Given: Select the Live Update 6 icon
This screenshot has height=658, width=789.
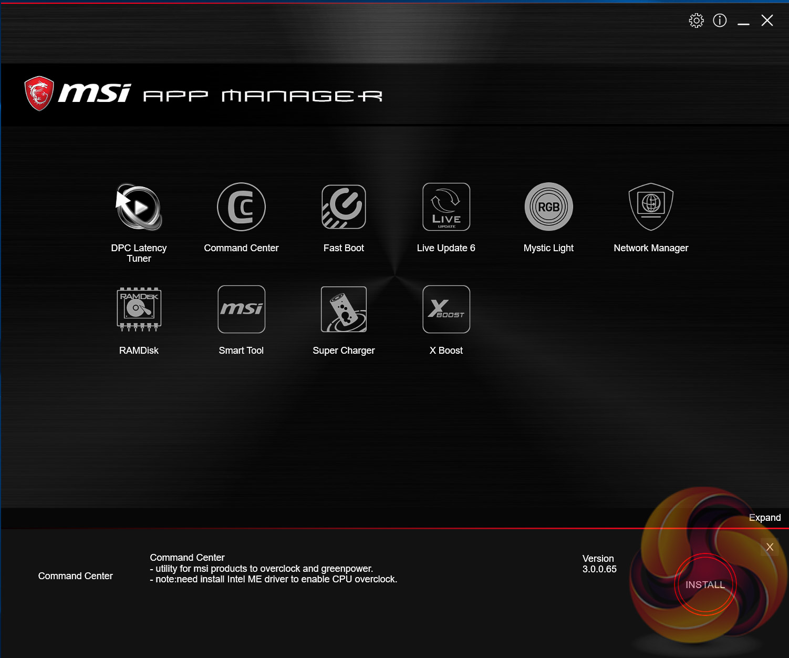Looking at the screenshot, I should pos(446,207).
